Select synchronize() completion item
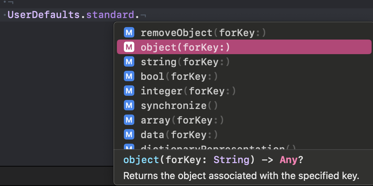The image size is (373, 186). click(x=244, y=105)
